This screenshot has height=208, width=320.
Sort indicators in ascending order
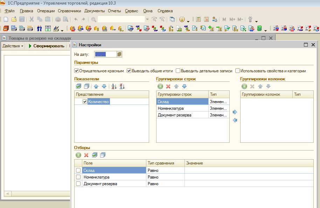pyautogui.click(x=114, y=86)
